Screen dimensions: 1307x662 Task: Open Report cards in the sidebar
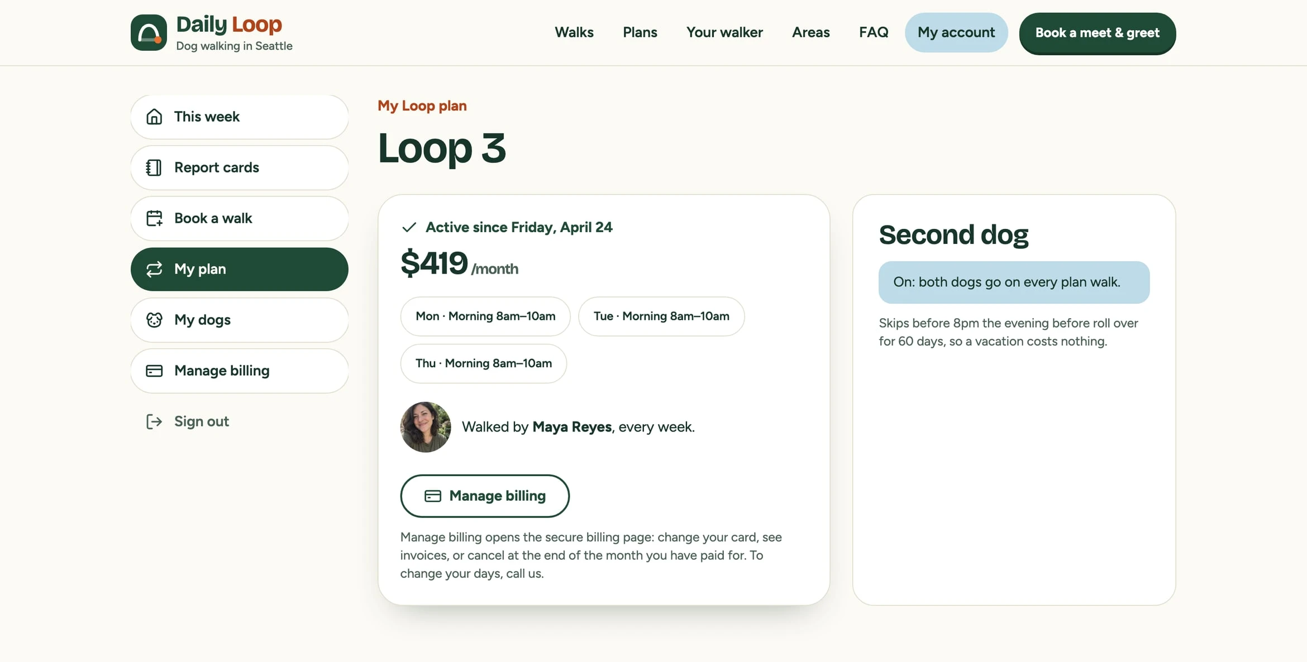tap(240, 167)
